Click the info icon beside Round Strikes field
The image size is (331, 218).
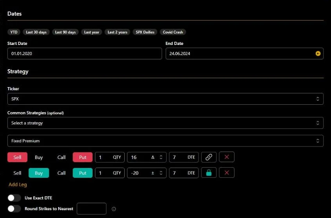[x=114, y=209]
